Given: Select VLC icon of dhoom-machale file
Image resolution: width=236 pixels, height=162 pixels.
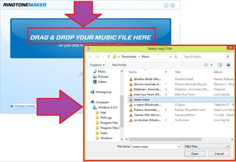Looking at the screenshot, I should [x=131, y=84].
